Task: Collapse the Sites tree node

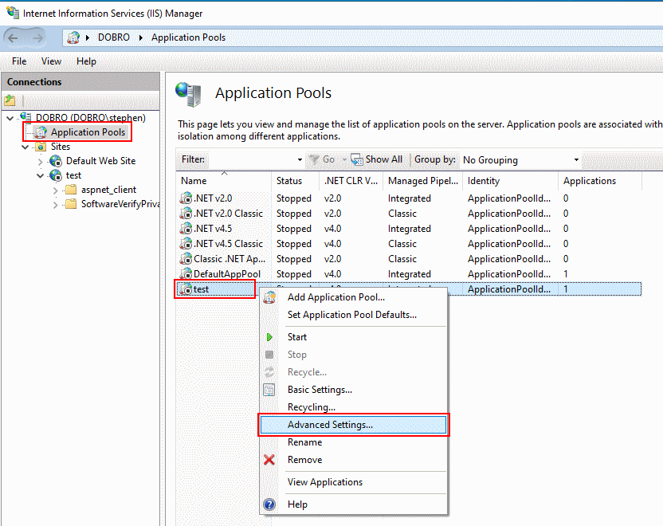Action: click(25, 147)
